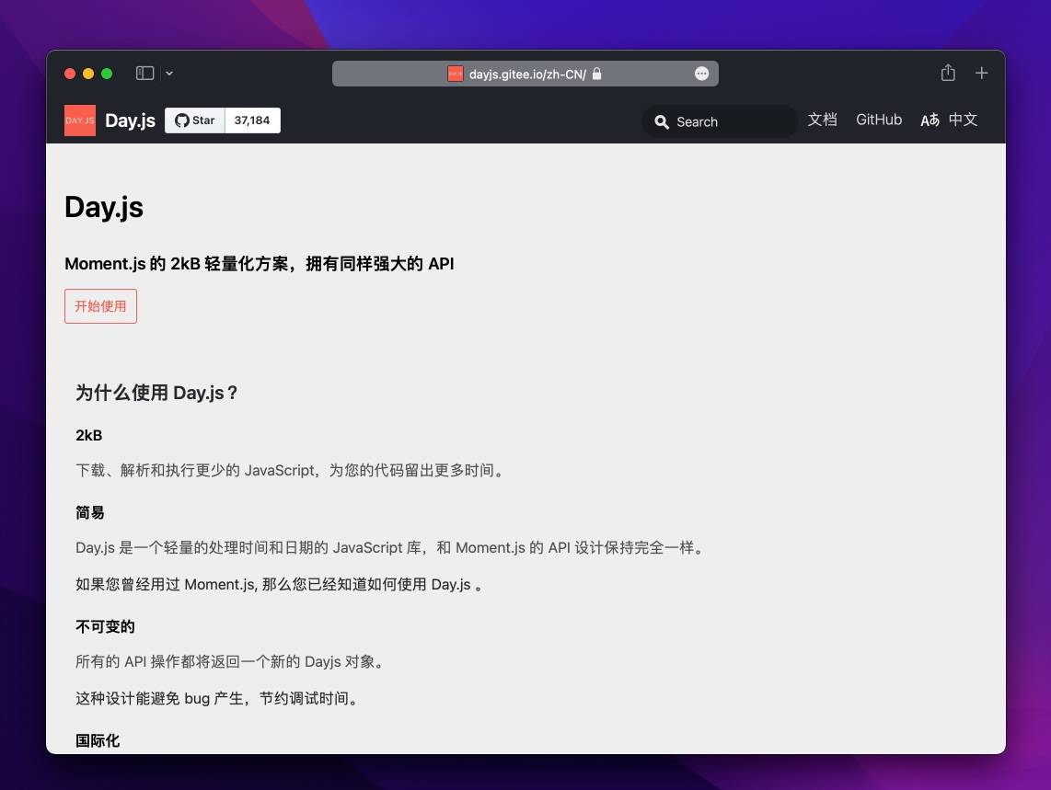Open the 中文 language selector

click(x=963, y=120)
